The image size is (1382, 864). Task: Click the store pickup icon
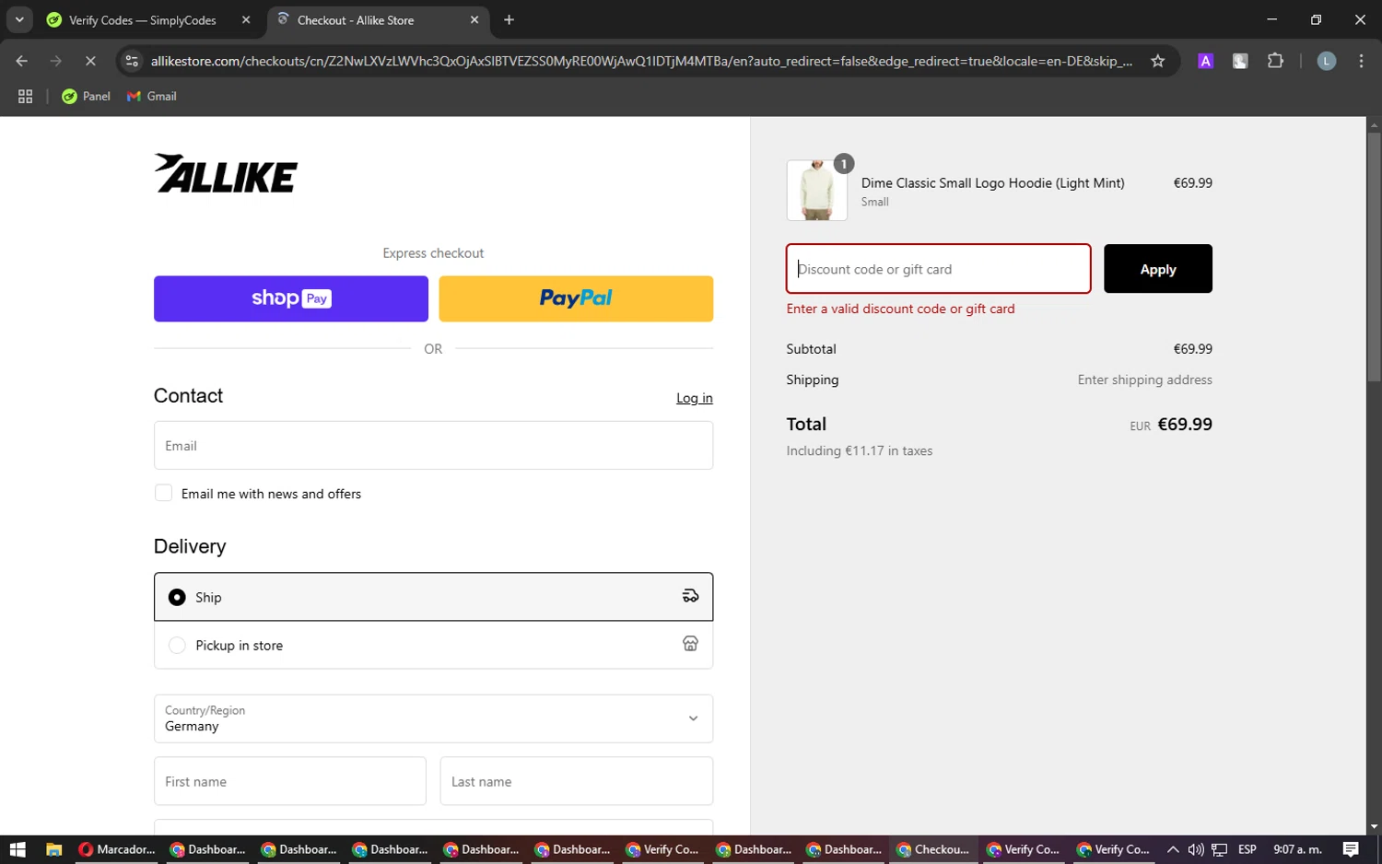pyautogui.click(x=690, y=644)
